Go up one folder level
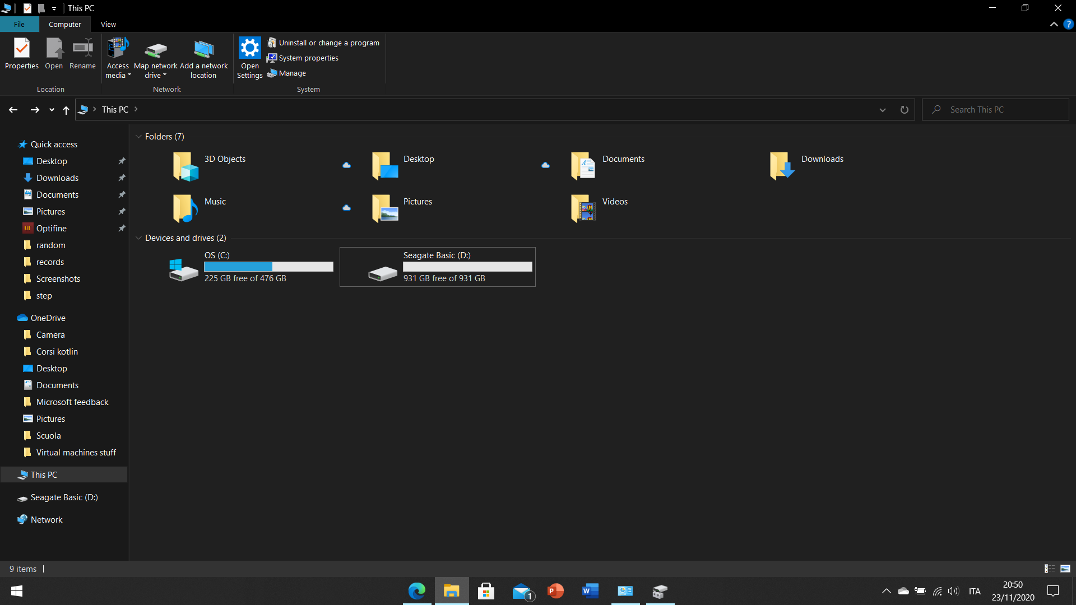 [x=66, y=110]
